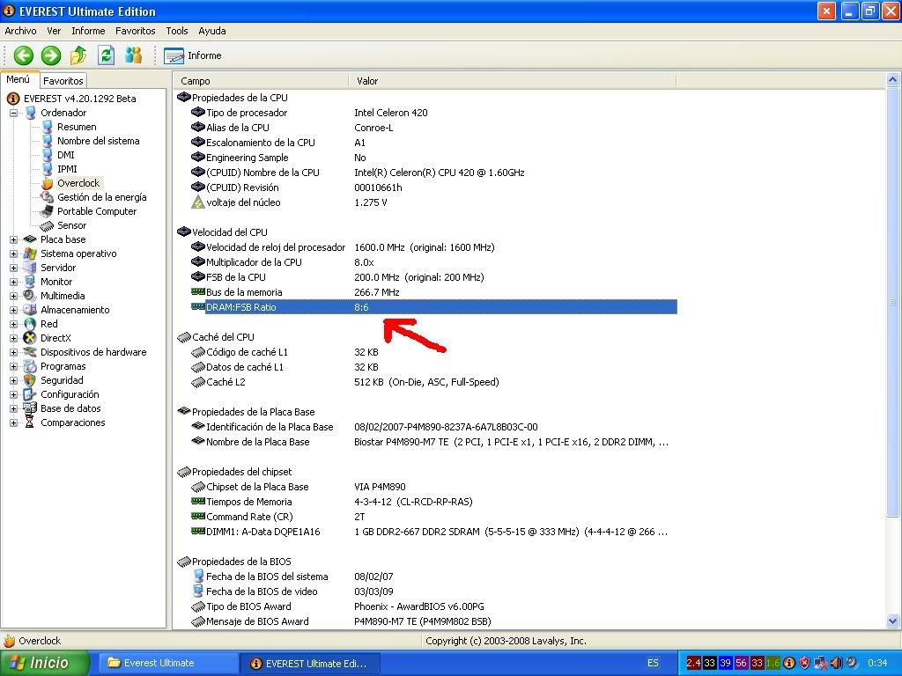902x676 pixels.
Task: Expand the Multimedia node
Action: [x=13, y=296]
